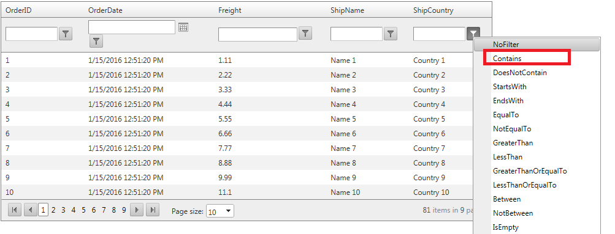Open the OrderDate calendar picker icon
Screen dimensions: 615x234
[x=183, y=27]
